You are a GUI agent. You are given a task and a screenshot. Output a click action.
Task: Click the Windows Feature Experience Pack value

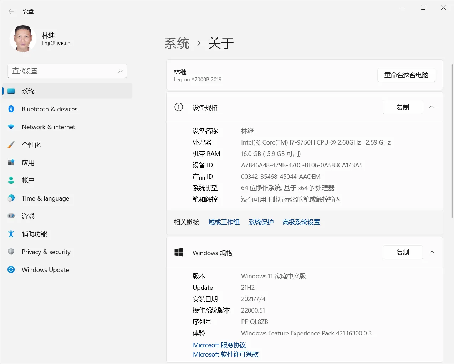click(306, 333)
